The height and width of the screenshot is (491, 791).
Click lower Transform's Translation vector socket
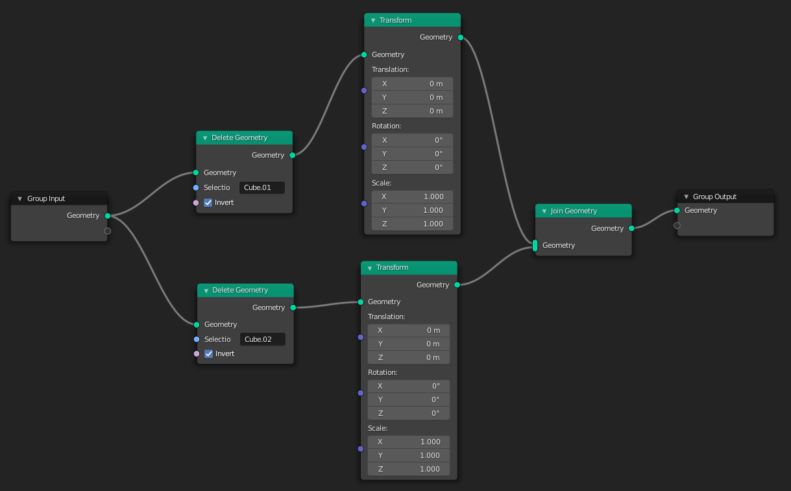[x=361, y=337]
